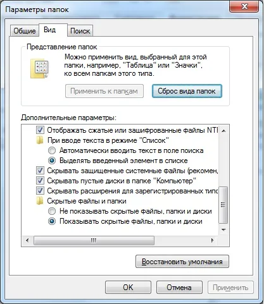The image size is (264, 304).
Task: Toggle Скрывать пустые диски в папке Компьютер
Action: (40, 181)
